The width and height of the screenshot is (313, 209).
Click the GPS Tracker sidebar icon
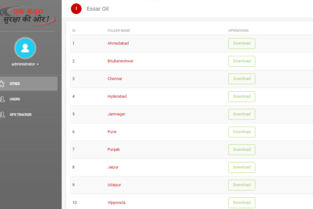click(x=2, y=115)
